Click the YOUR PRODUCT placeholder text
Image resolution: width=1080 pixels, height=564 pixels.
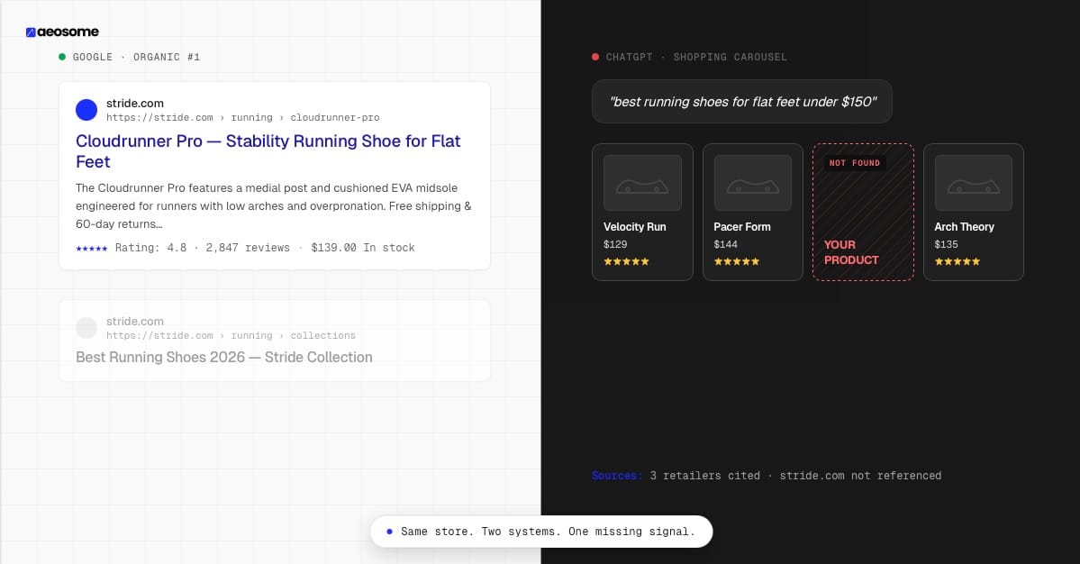[x=851, y=252]
